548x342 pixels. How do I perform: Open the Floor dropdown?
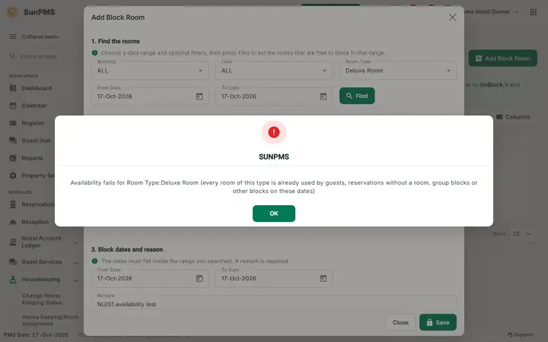tap(274, 71)
